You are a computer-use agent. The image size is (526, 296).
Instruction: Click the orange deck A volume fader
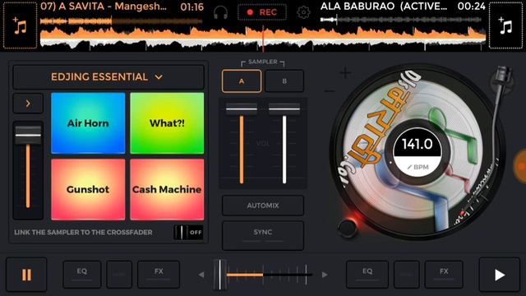pos(242,109)
